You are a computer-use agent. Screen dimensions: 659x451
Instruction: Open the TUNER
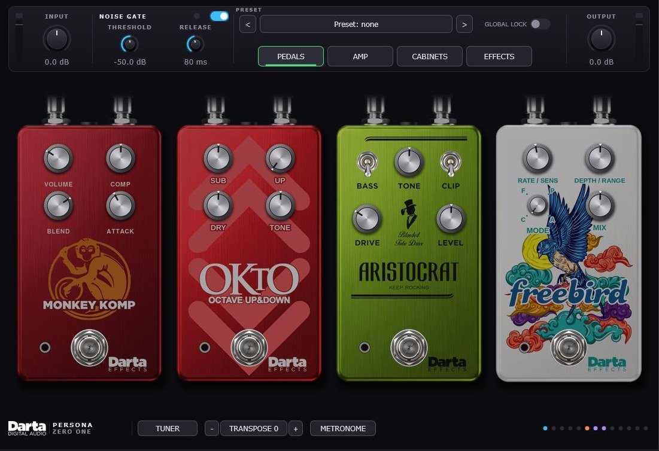coord(168,429)
